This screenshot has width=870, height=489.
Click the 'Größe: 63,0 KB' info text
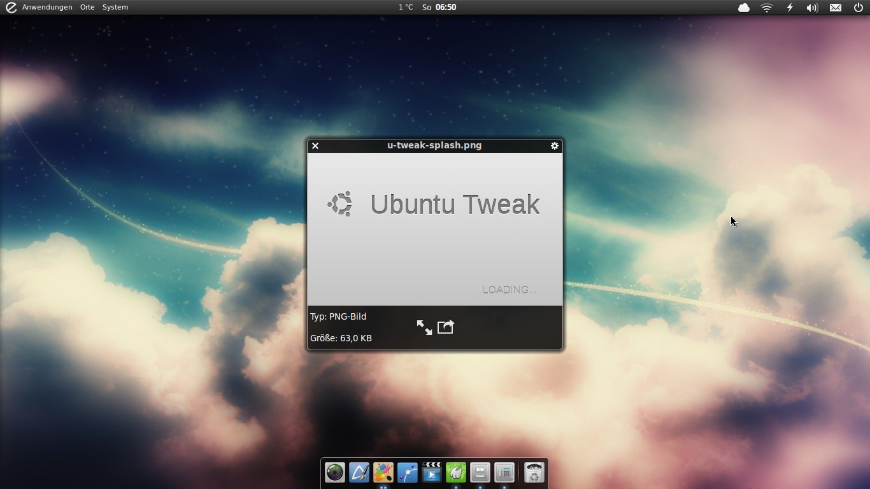coord(341,338)
